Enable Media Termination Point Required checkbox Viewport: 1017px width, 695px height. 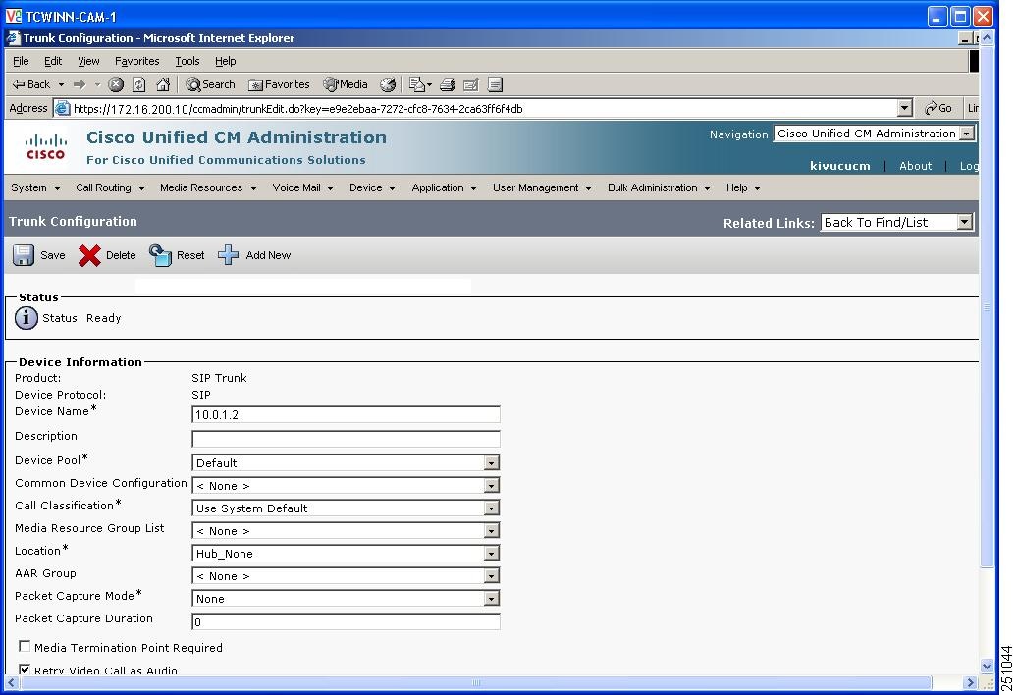(25, 646)
